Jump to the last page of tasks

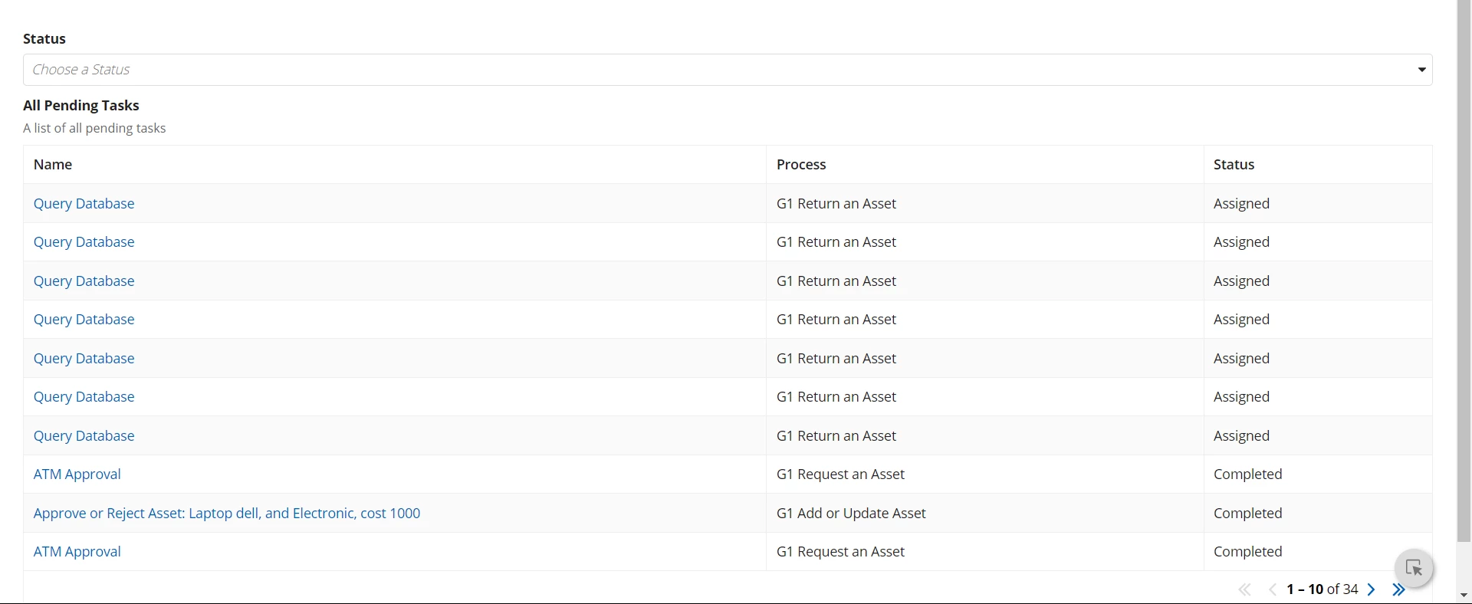click(x=1398, y=589)
